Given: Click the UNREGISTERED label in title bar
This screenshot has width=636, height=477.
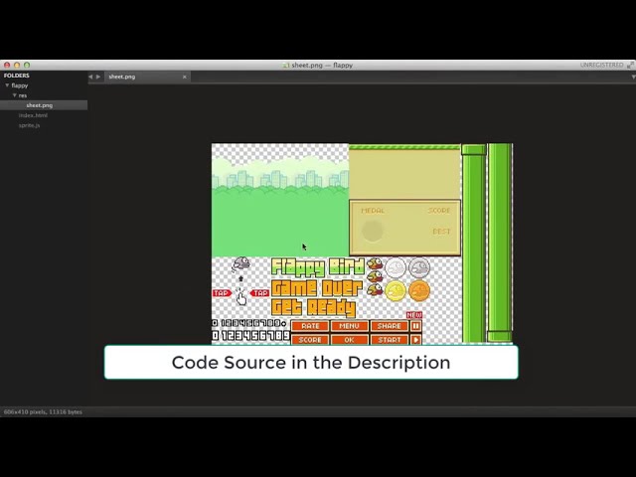Looking at the screenshot, I should [x=601, y=65].
